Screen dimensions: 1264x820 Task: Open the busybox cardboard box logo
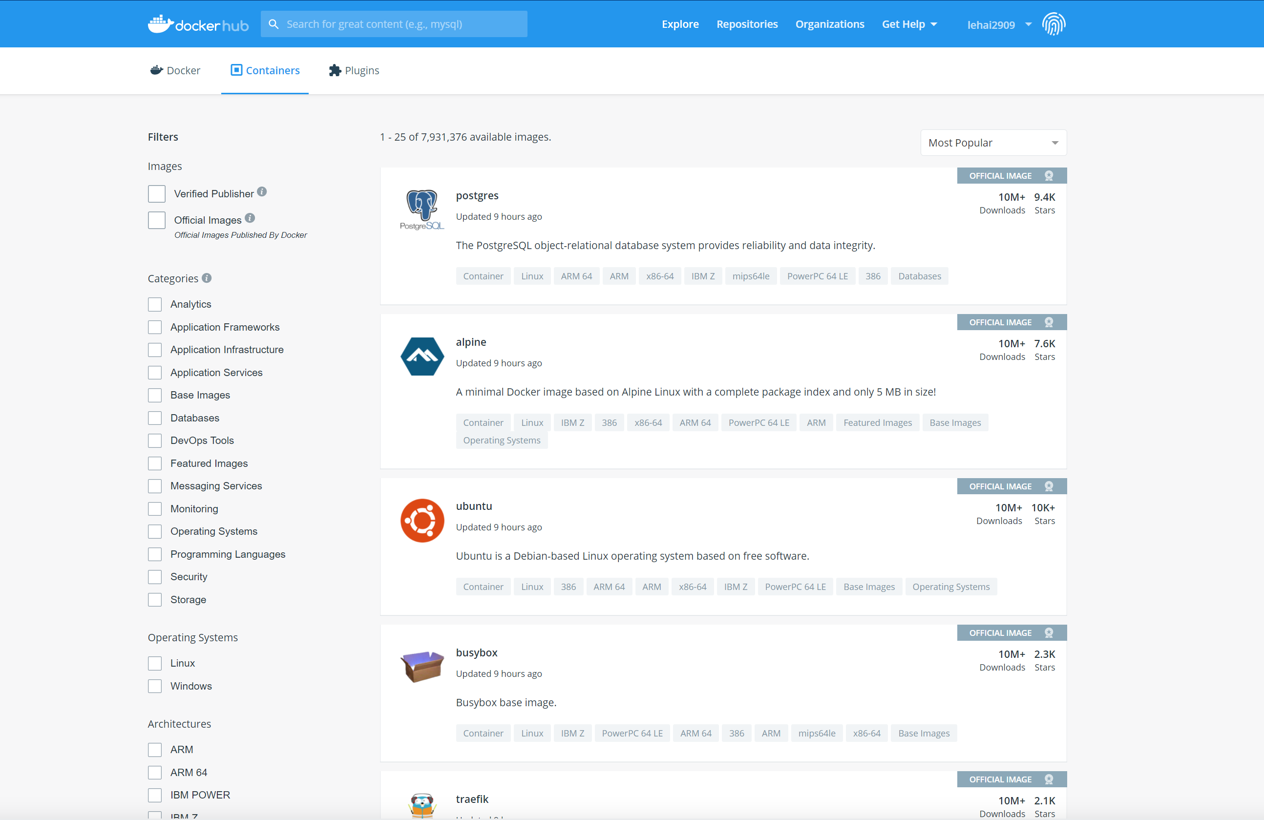tap(421, 667)
